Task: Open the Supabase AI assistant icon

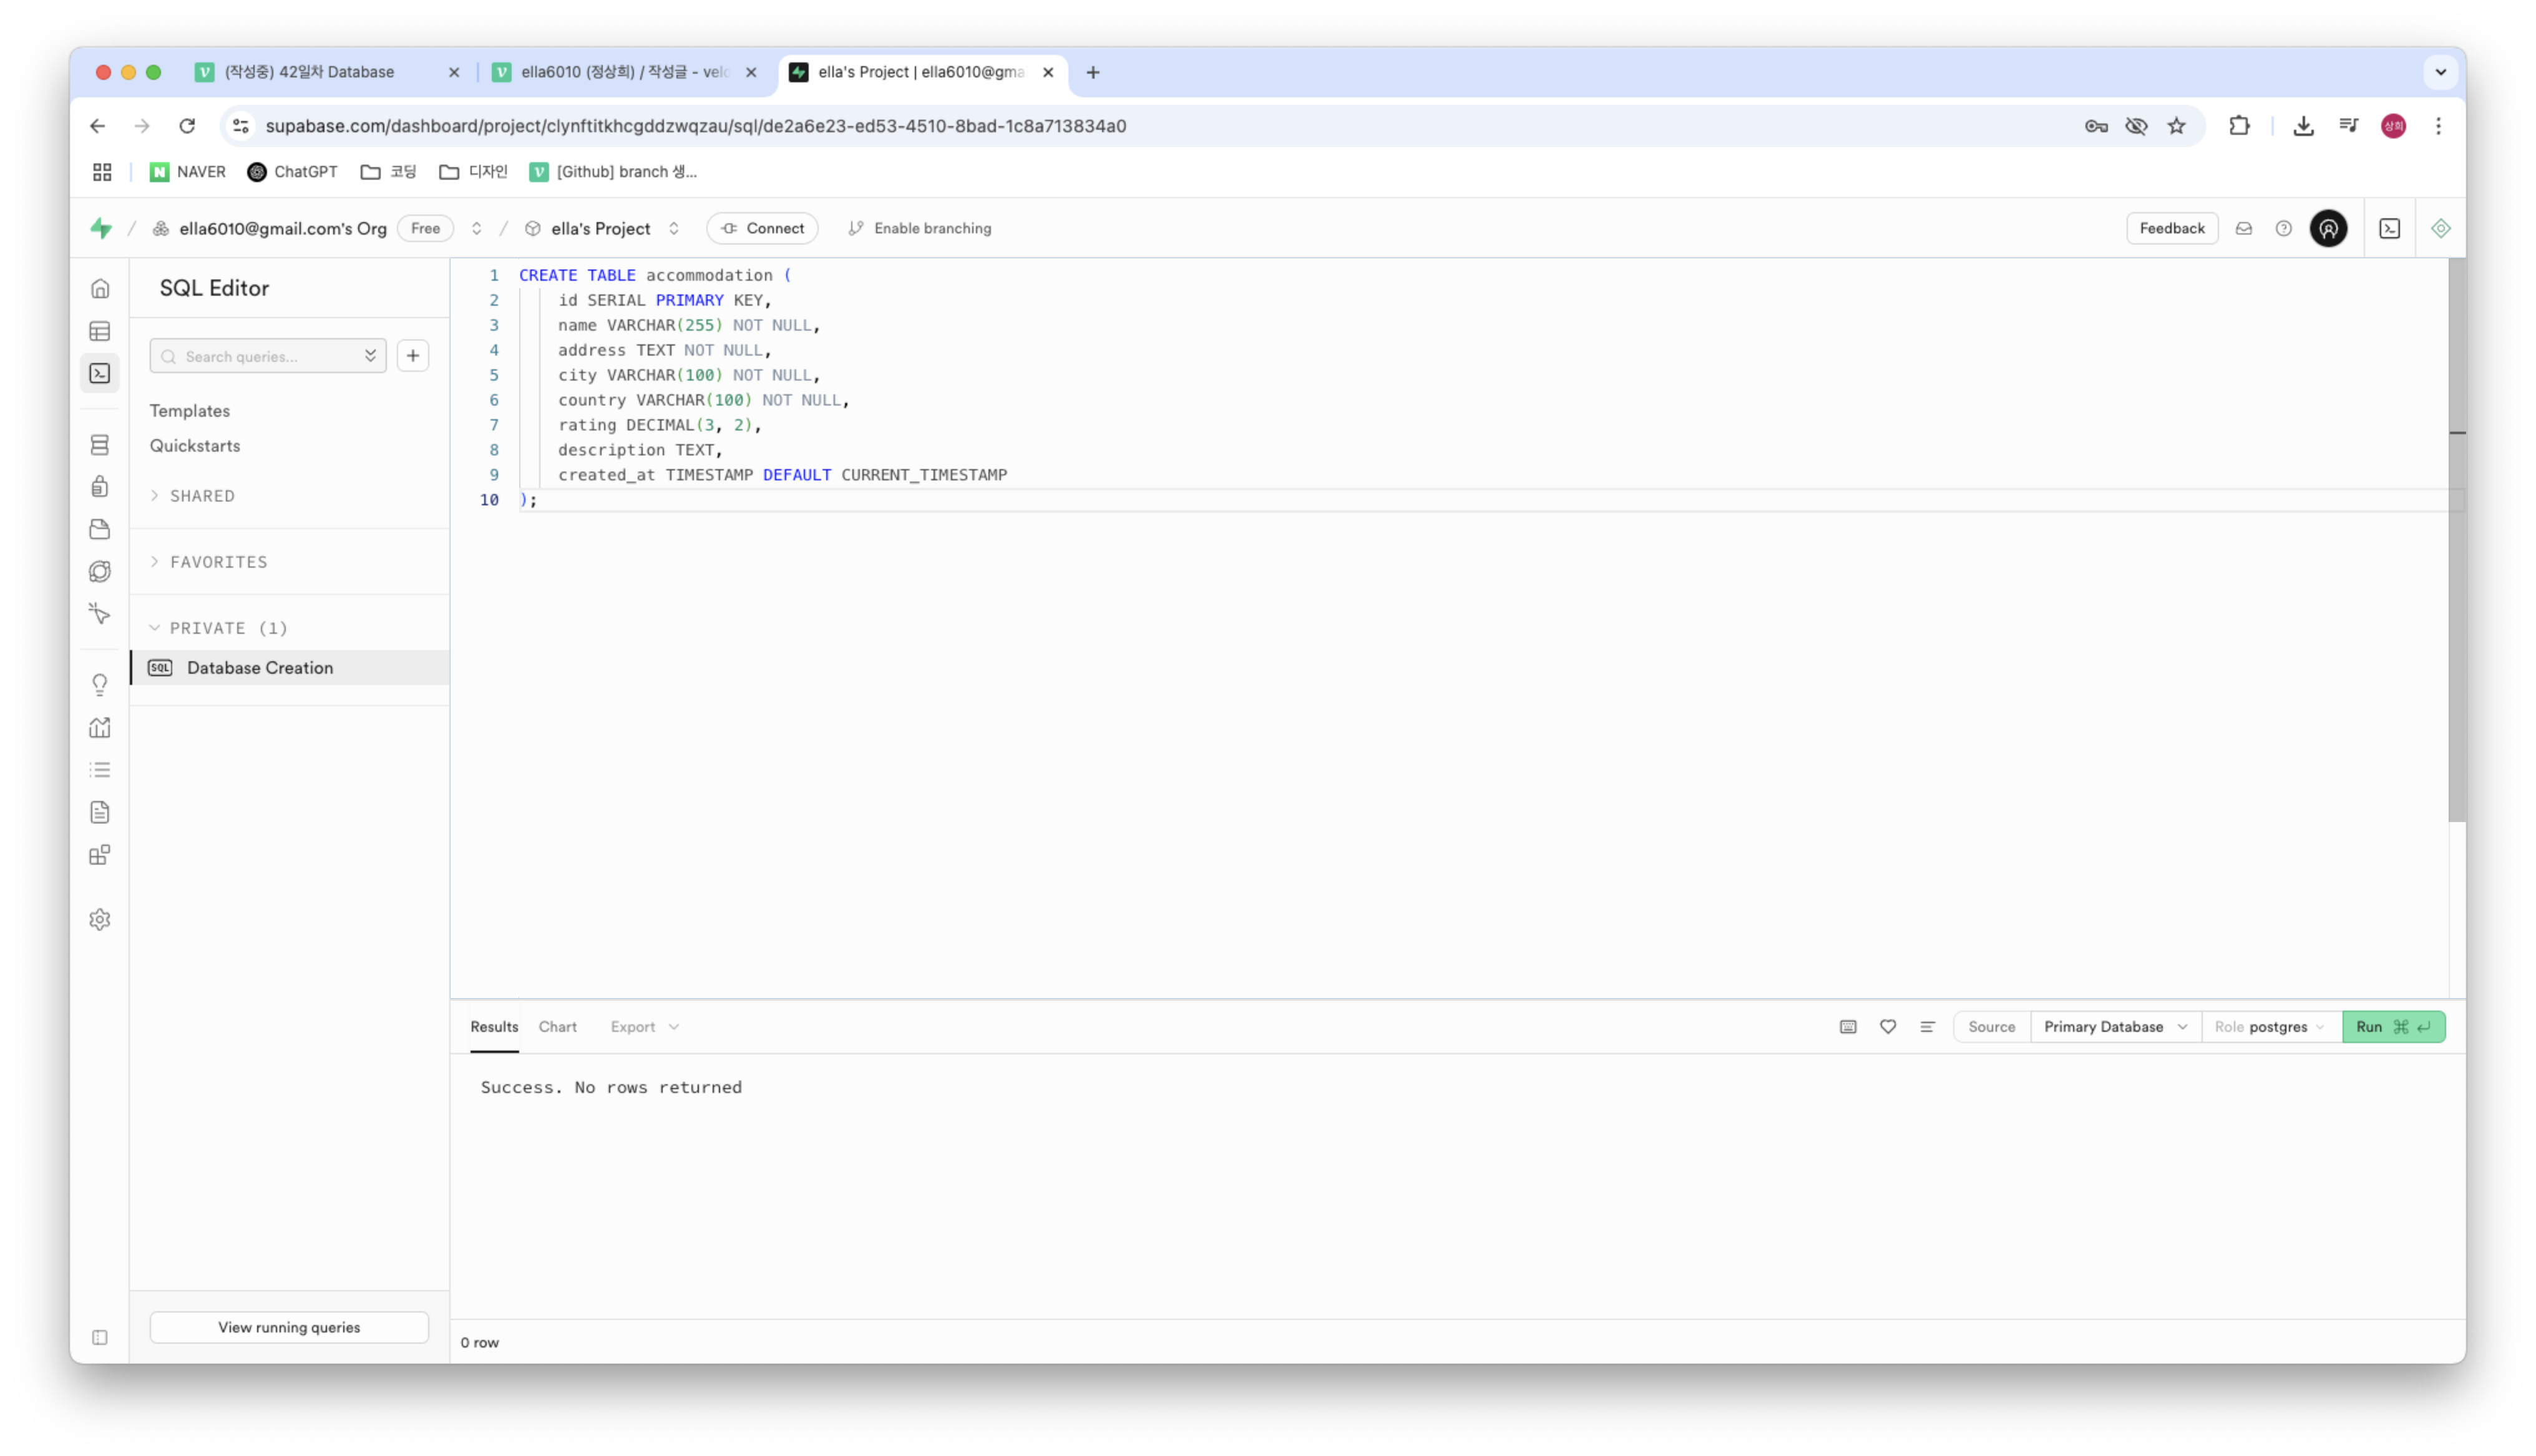Action: (x=2440, y=228)
